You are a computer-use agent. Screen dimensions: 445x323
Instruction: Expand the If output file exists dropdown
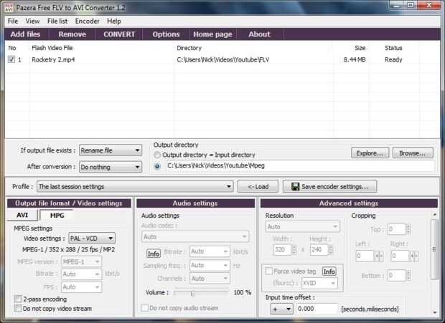point(111,150)
